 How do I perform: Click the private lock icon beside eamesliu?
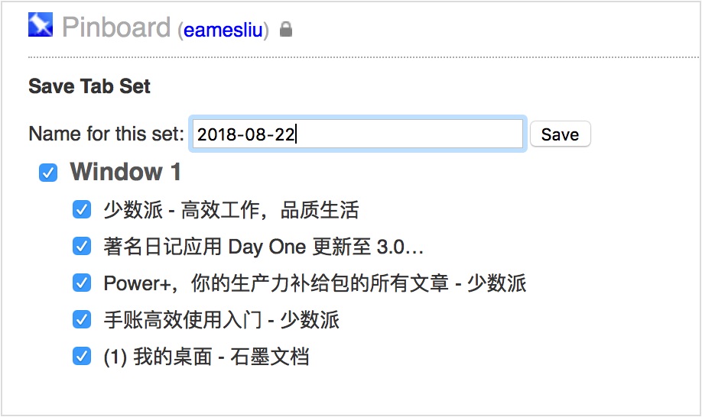click(286, 30)
